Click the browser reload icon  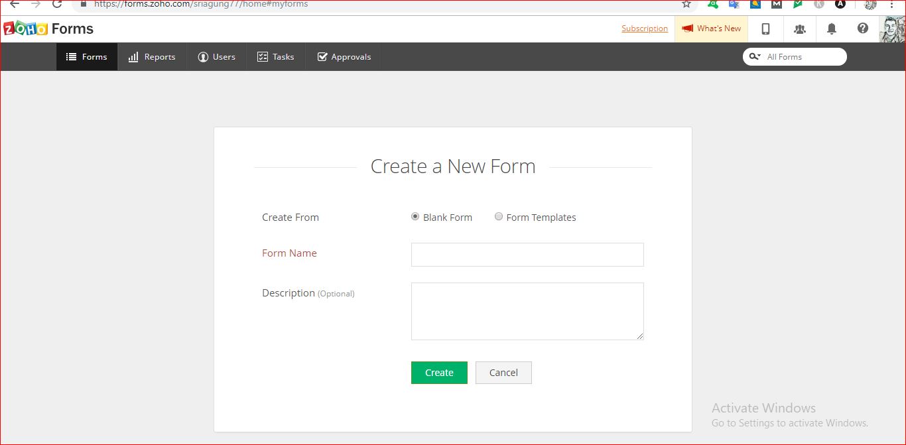point(57,4)
